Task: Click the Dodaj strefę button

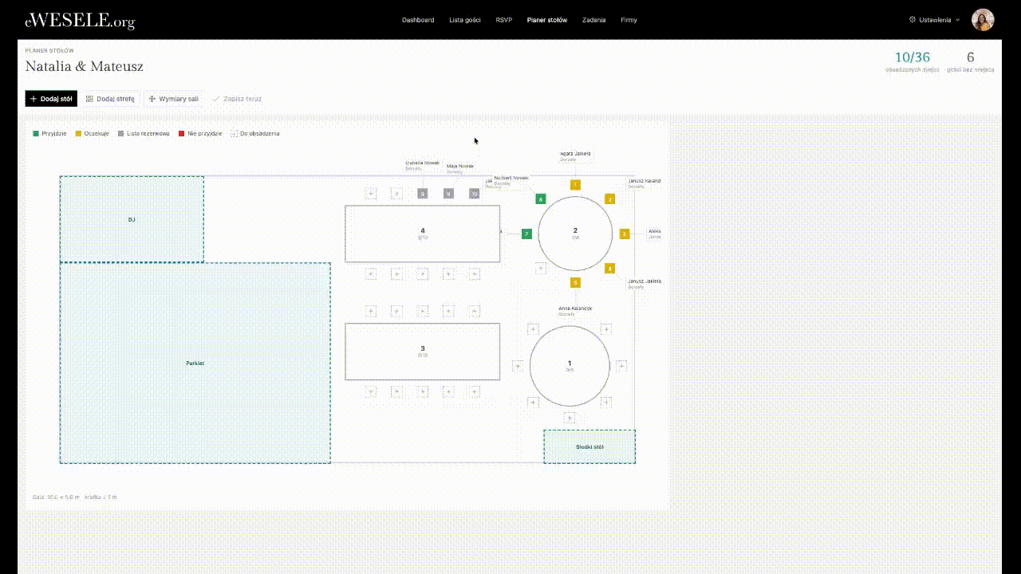Action: coord(111,99)
